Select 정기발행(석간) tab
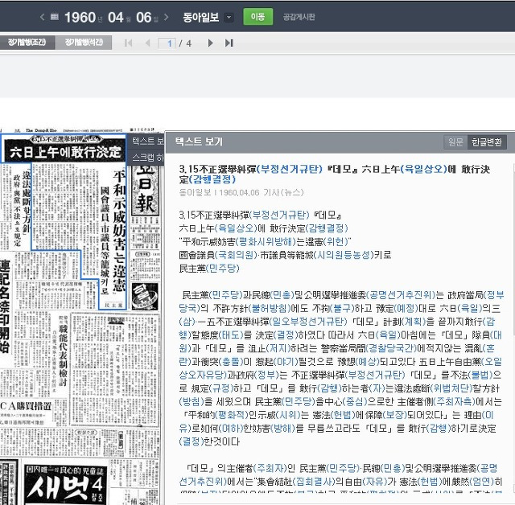This screenshot has width=515, height=505. click(84, 43)
